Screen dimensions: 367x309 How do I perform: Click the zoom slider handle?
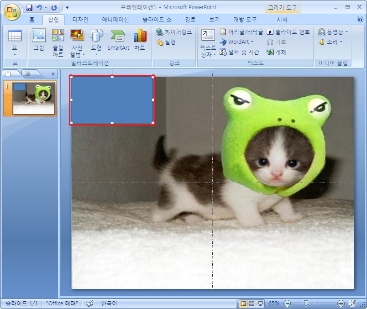coord(306,304)
